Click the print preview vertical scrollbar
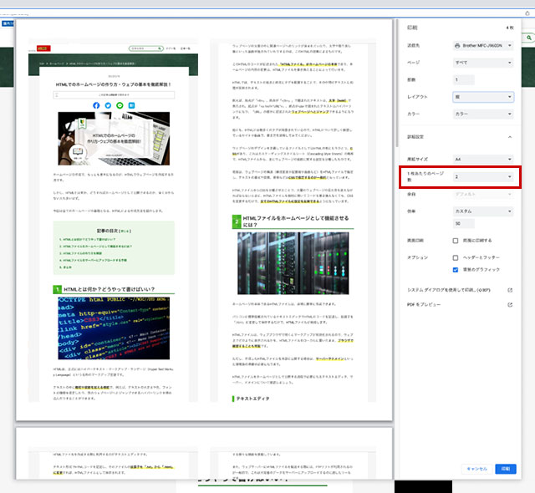Viewport: 535px width, 493px height. pyautogui.click(x=396, y=84)
